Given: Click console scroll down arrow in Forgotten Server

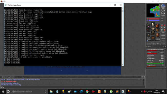Looking at the screenshot, I should [123, 65].
